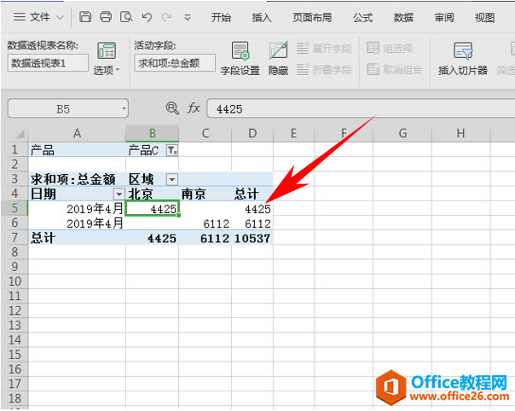Screen dimensions: 515x411
Task: Open the 页面布局 tab
Action: point(312,17)
